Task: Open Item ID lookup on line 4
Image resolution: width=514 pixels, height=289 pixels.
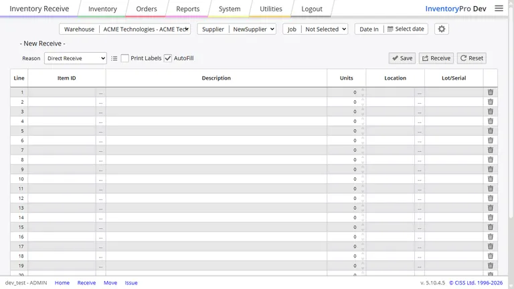Action: pyautogui.click(x=100, y=122)
